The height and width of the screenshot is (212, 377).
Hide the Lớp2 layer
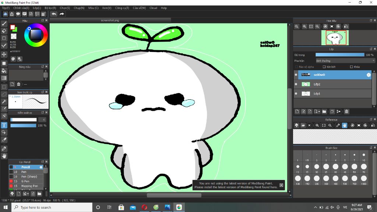point(296,84)
